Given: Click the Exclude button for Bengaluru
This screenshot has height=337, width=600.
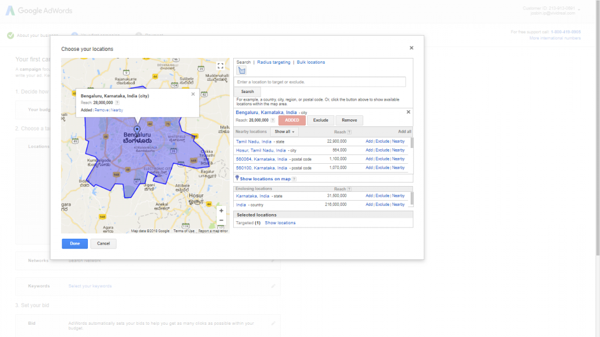Looking at the screenshot, I should click(321, 121).
